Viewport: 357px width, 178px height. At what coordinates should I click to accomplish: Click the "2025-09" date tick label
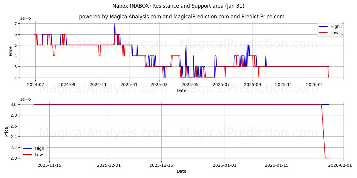pyautogui.click(x=253, y=85)
